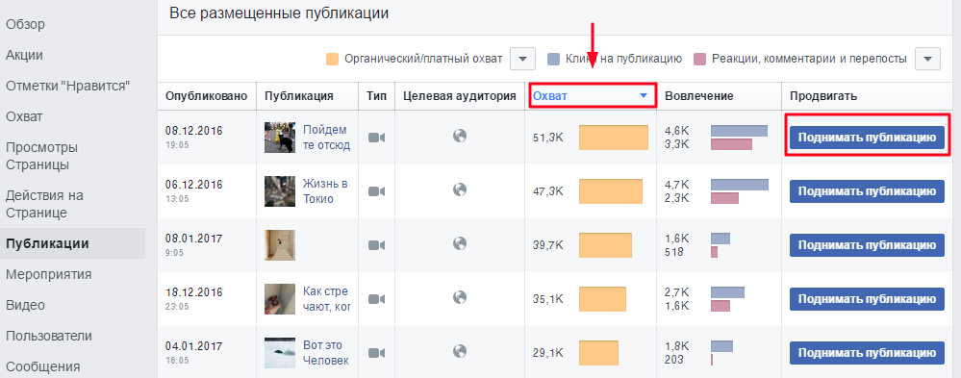Click blue clicks bar in 08.12.2016 row
Image resolution: width=961 pixels, height=378 pixels.
(x=739, y=131)
